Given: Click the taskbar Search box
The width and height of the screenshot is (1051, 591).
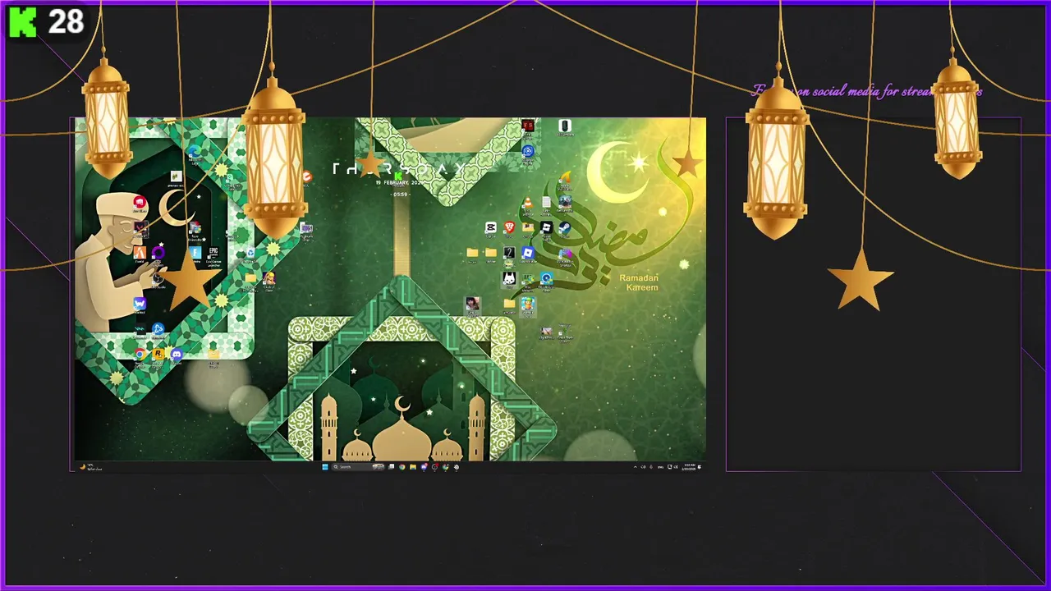Looking at the screenshot, I should [x=359, y=467].
